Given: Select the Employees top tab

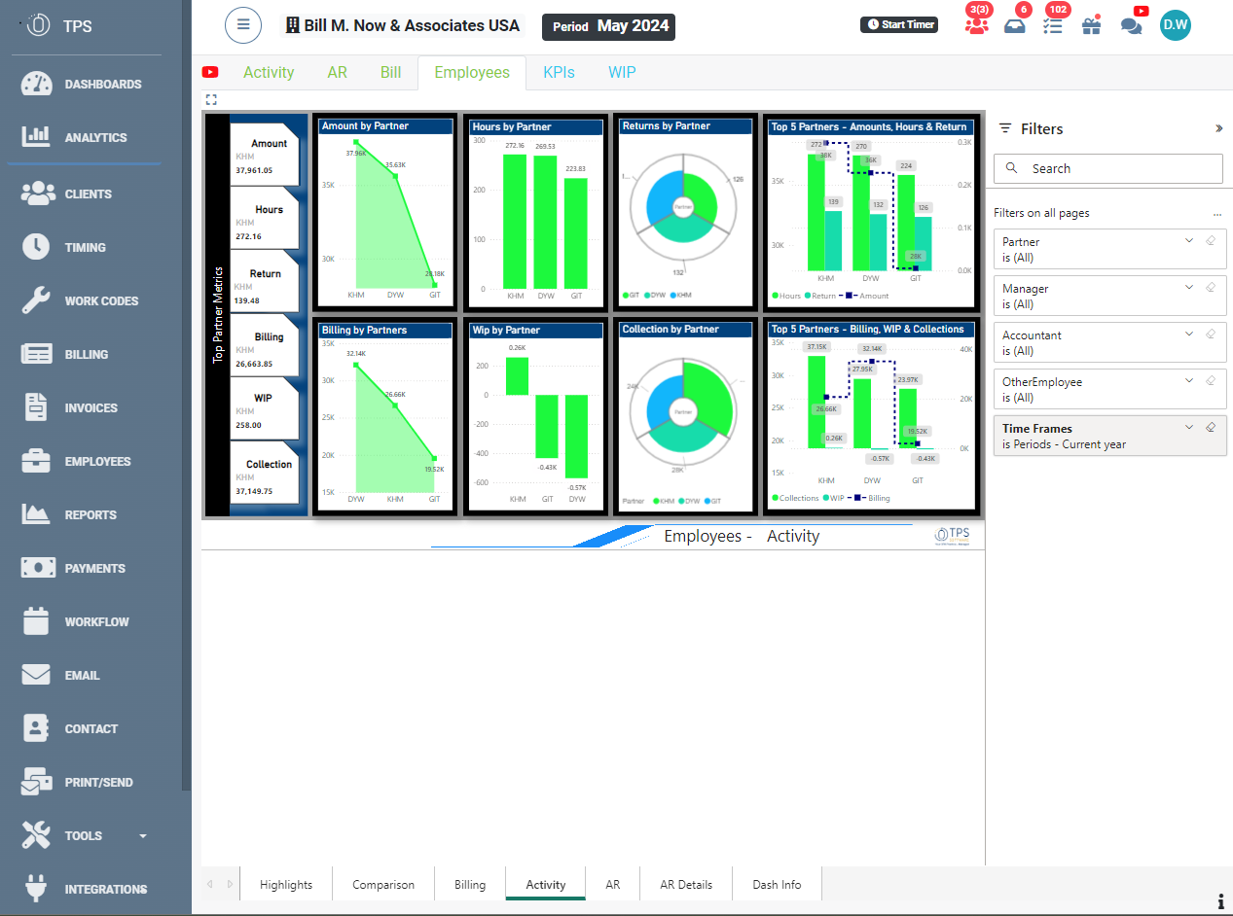Looking at the screenshot, I should (x=472, y=72).
